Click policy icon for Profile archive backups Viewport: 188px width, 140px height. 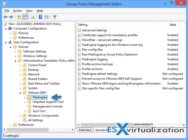tap(79, 64)
